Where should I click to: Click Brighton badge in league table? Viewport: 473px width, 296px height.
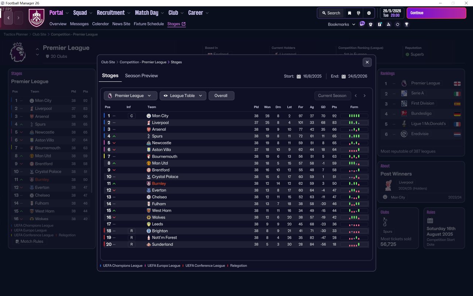(x=149, y=231)
